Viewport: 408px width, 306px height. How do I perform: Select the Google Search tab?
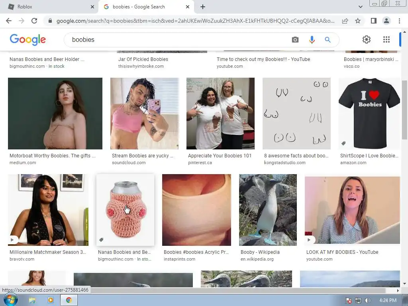146,7
